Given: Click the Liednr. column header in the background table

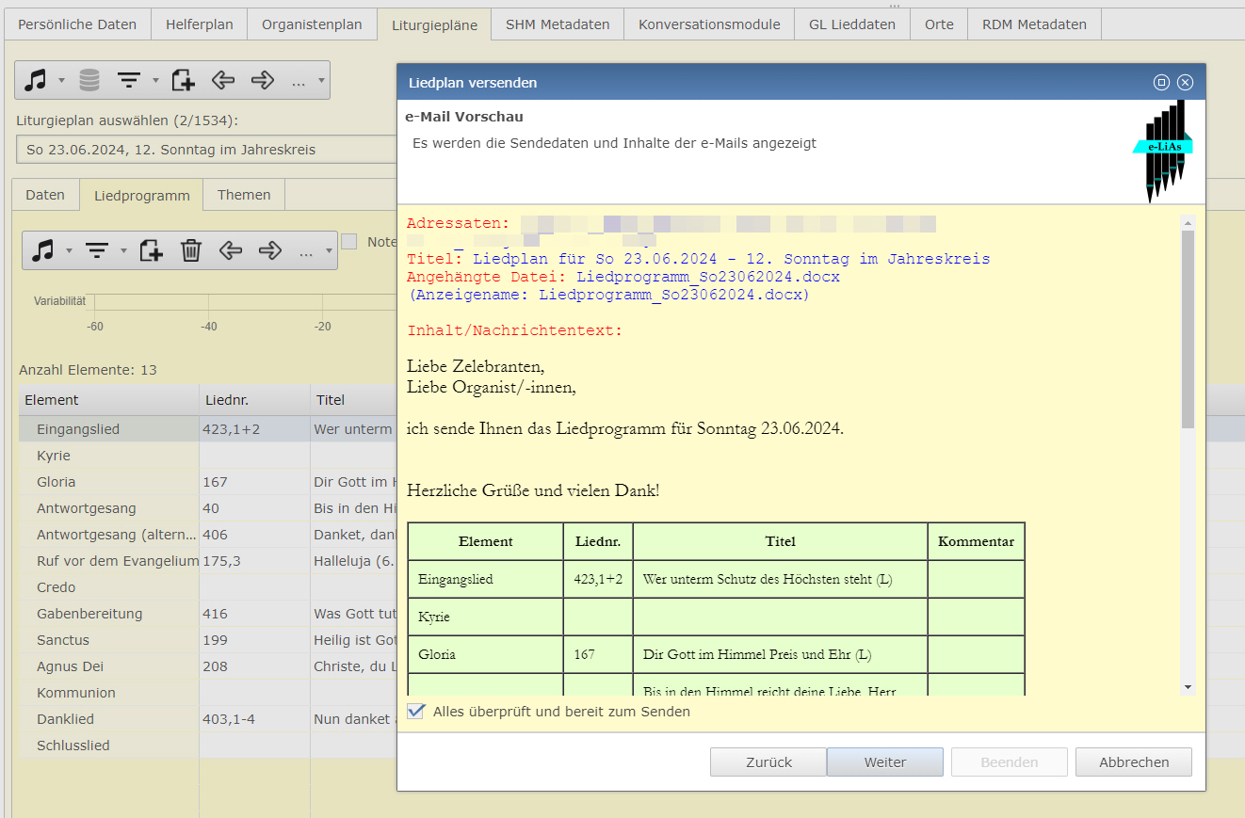Looking at the screenshot, I should [254, 400].
